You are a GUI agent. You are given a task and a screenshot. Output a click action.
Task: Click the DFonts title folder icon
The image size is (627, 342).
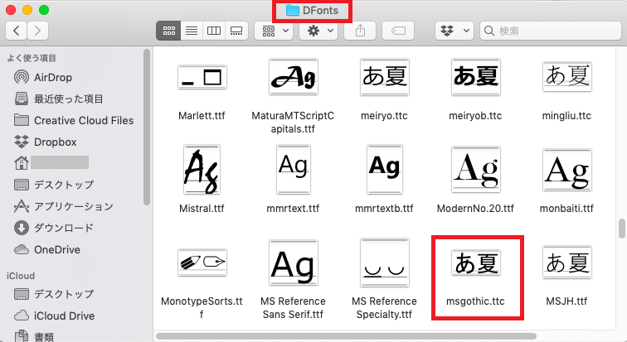click(x=293, y=11)
